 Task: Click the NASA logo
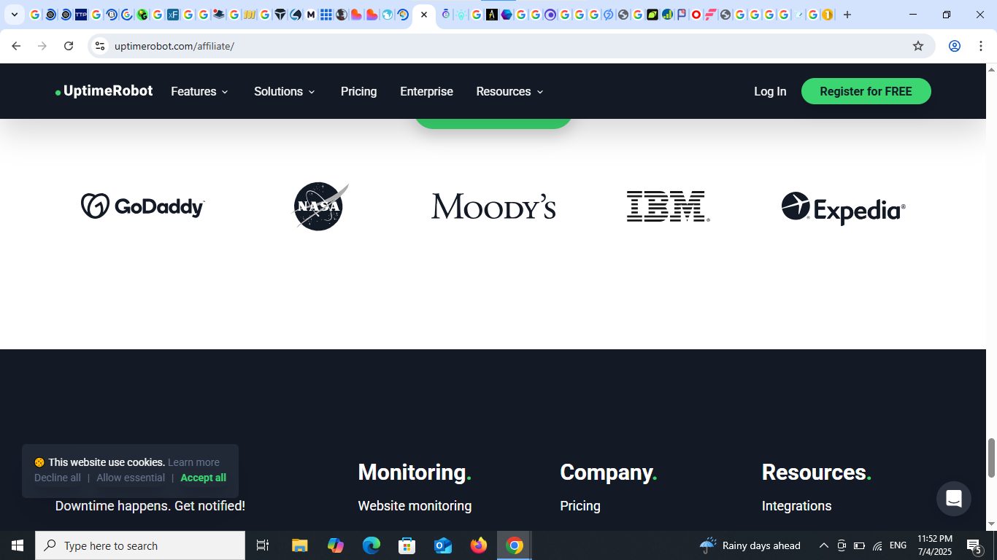point(320,206)
